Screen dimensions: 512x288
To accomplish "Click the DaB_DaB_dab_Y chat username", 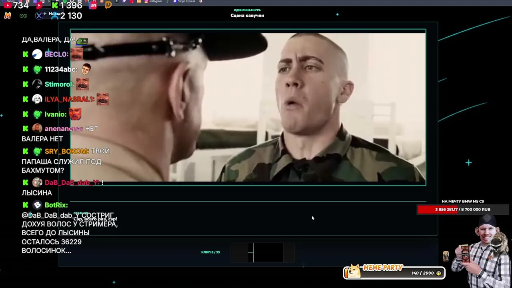I will (x=72, y=183).
